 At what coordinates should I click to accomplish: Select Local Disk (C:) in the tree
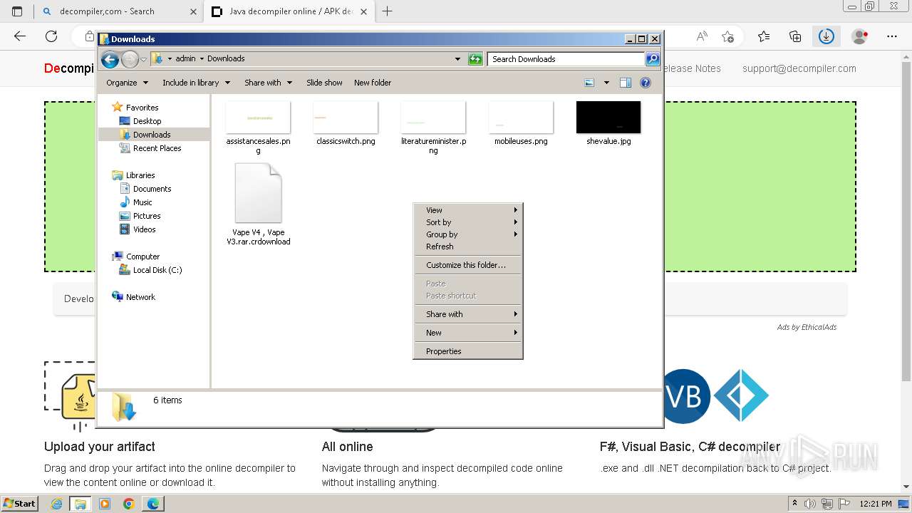[x=157, y=270]
